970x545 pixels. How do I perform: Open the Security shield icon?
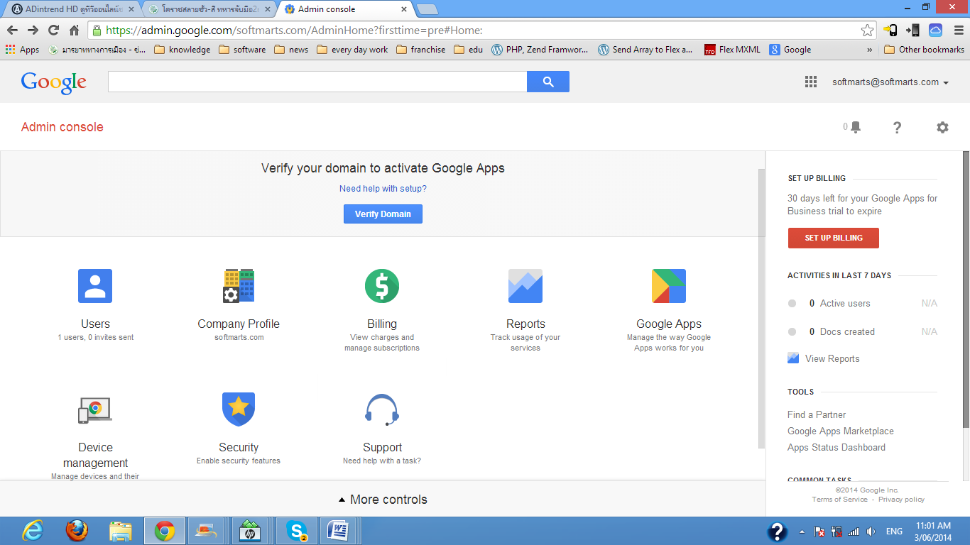click(239, 409)
